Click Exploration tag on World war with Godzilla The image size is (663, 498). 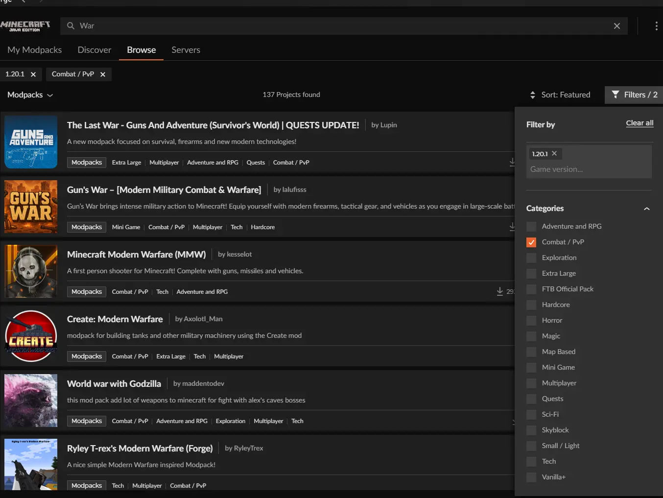(231, 421)
